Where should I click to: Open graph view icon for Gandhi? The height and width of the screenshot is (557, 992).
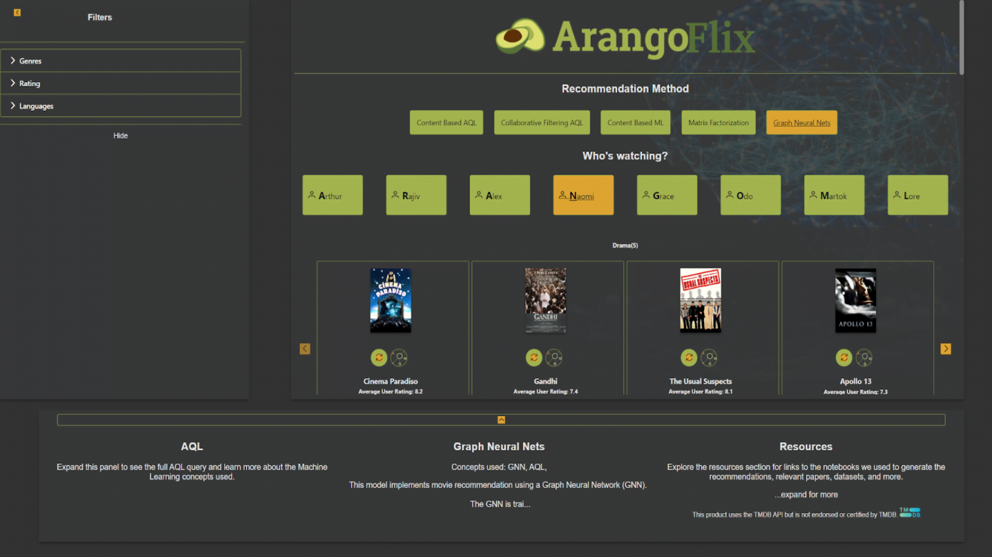coord(554,357)
